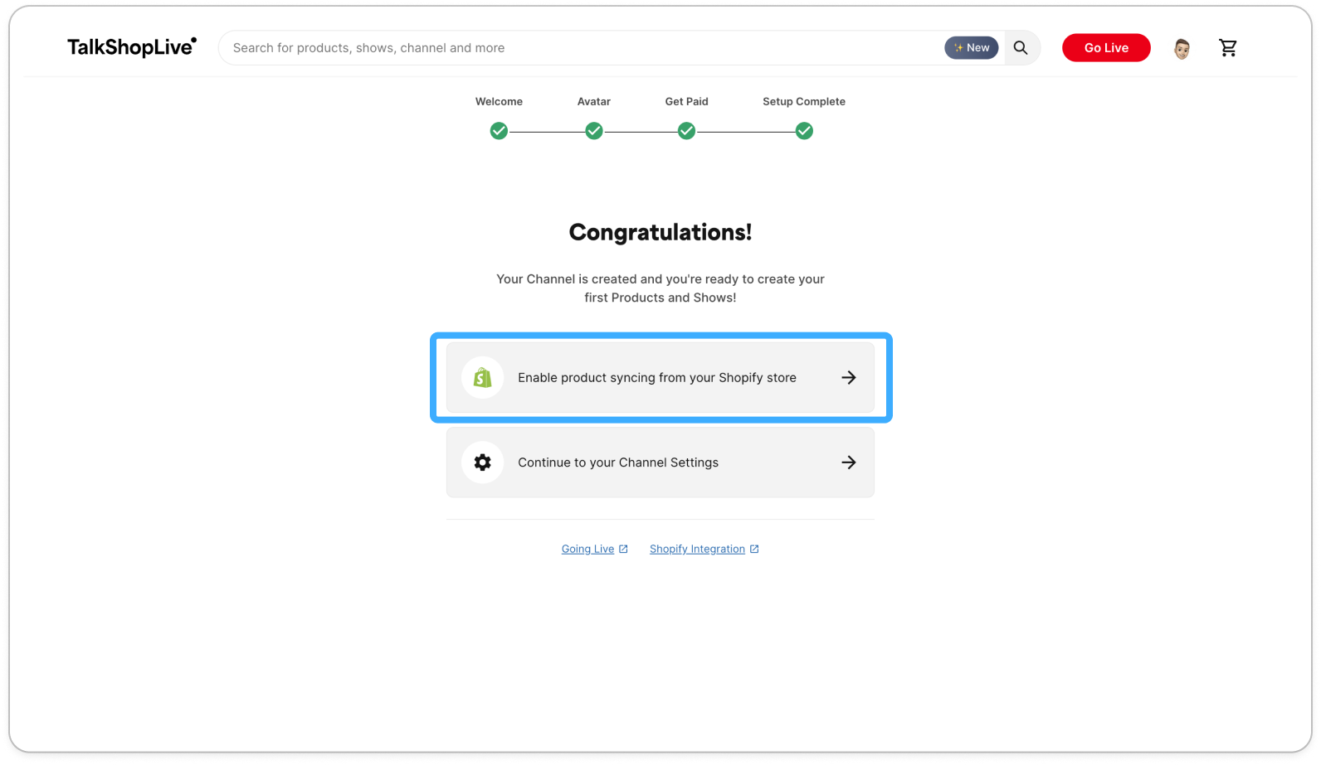Select the Get Paid step label

tap(686, 101)
